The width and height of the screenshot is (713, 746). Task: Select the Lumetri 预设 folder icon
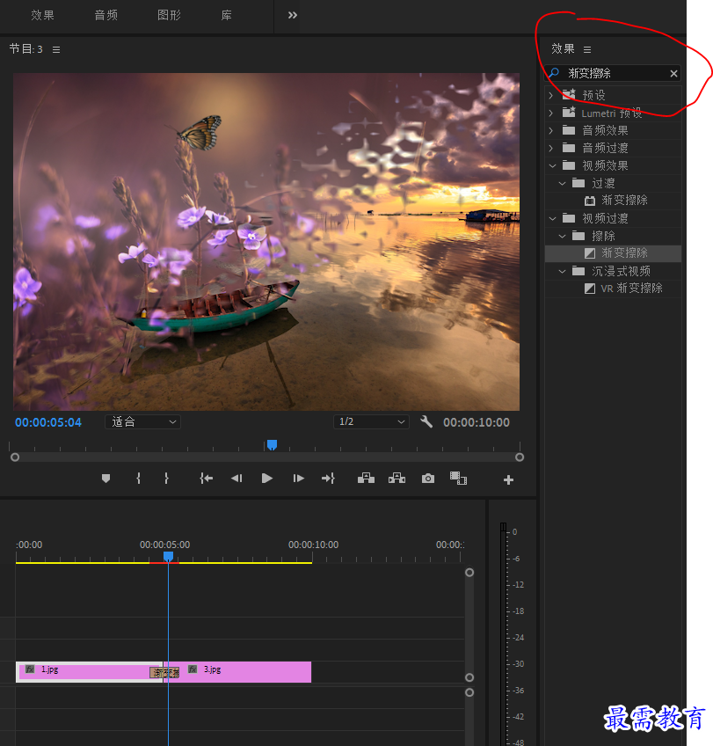coord(569,113)
